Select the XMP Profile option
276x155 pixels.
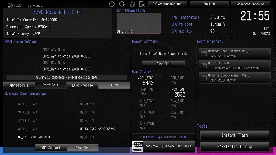click(19, 85)
